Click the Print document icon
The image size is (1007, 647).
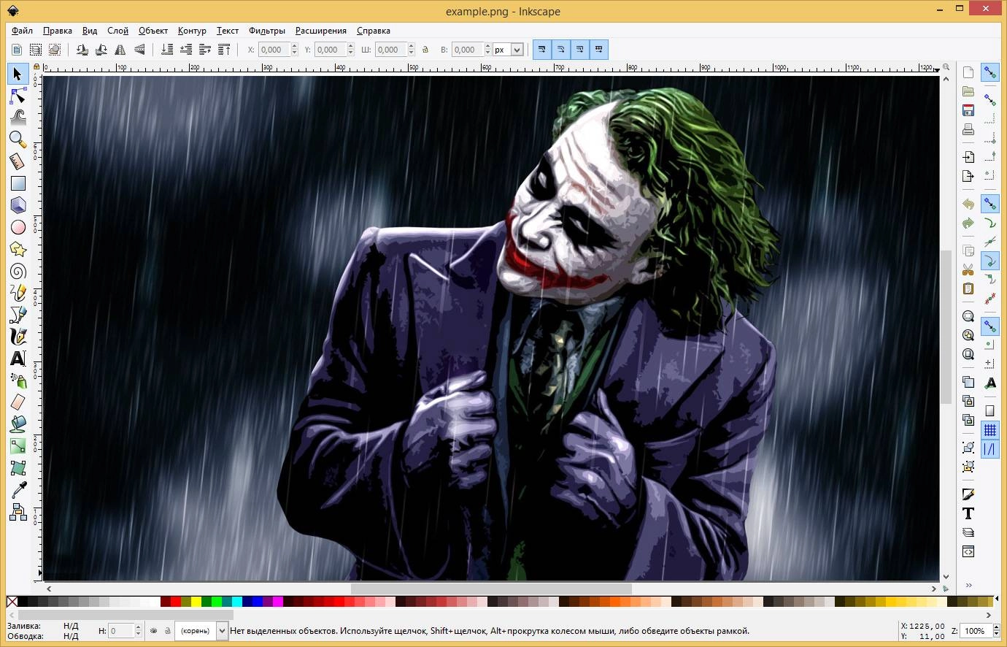[x=968, y=129]
